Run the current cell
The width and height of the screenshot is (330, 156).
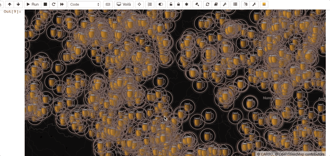tap(33, 4)
